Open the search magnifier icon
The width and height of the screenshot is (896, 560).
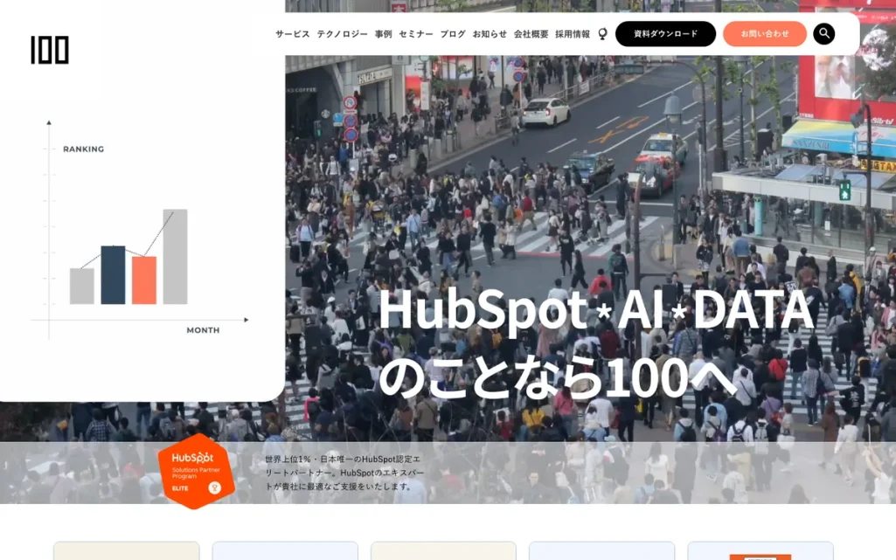pyautogui.click(x=824, y=34)
